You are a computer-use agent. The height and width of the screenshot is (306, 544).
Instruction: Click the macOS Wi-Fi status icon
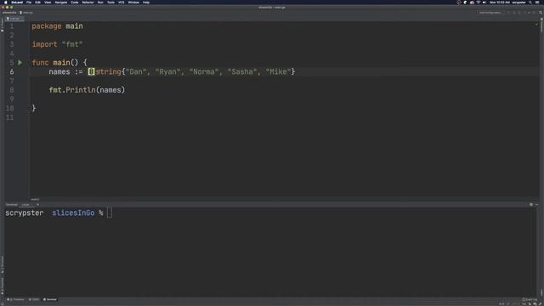tap(479, 3)
